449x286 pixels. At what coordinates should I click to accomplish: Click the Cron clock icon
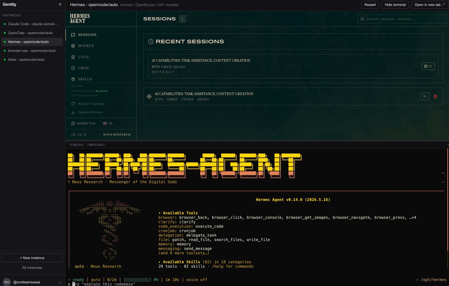[73, 68]
